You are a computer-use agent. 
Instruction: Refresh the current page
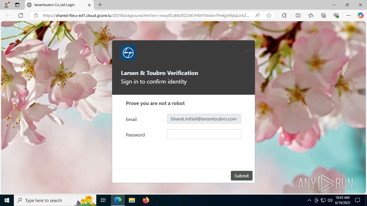21,15
